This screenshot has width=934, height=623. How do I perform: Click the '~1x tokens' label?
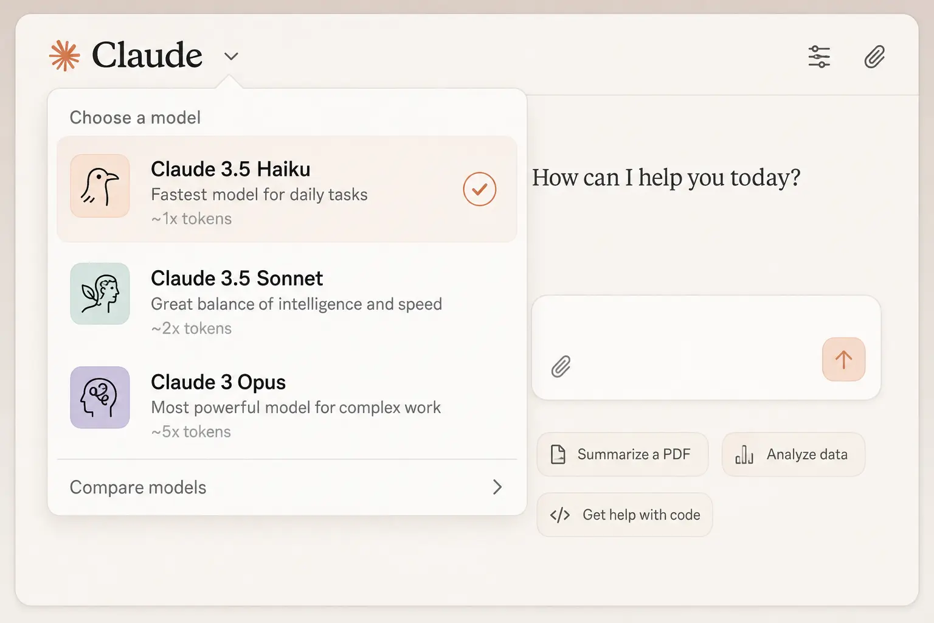coord(192,219)
